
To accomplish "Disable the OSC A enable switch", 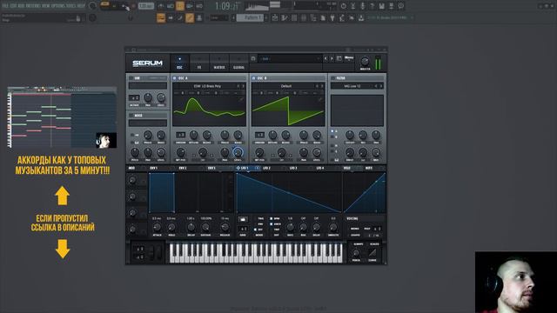I will (x=174, y=78).
